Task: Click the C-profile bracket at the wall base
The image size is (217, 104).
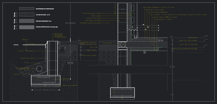Action: 135,36
